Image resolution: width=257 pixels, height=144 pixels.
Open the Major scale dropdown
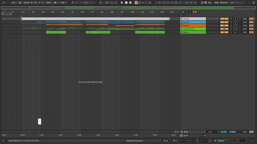pyautogui.click(x=89, y=3)
